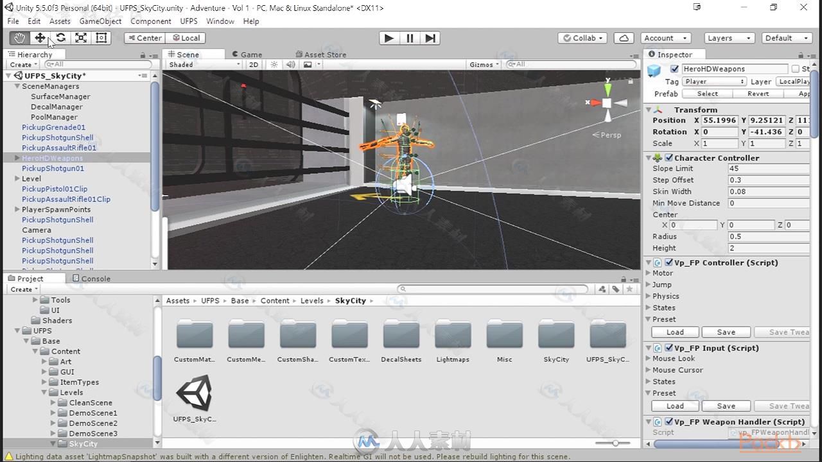Open the Hierarchy panel options menu

(x=153, y=55)
